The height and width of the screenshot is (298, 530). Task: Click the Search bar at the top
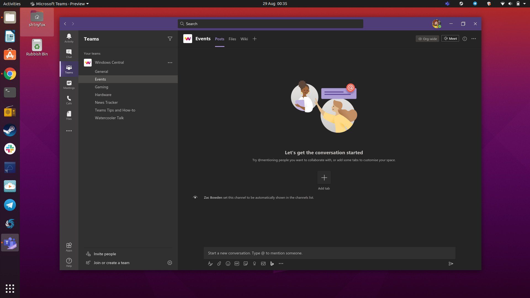270,24
